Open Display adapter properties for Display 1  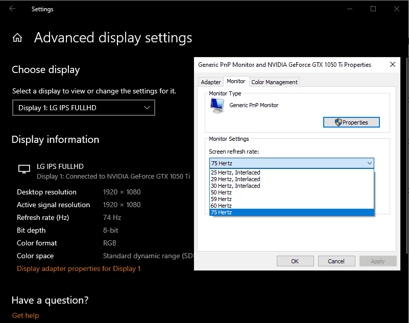coord(79,268)
